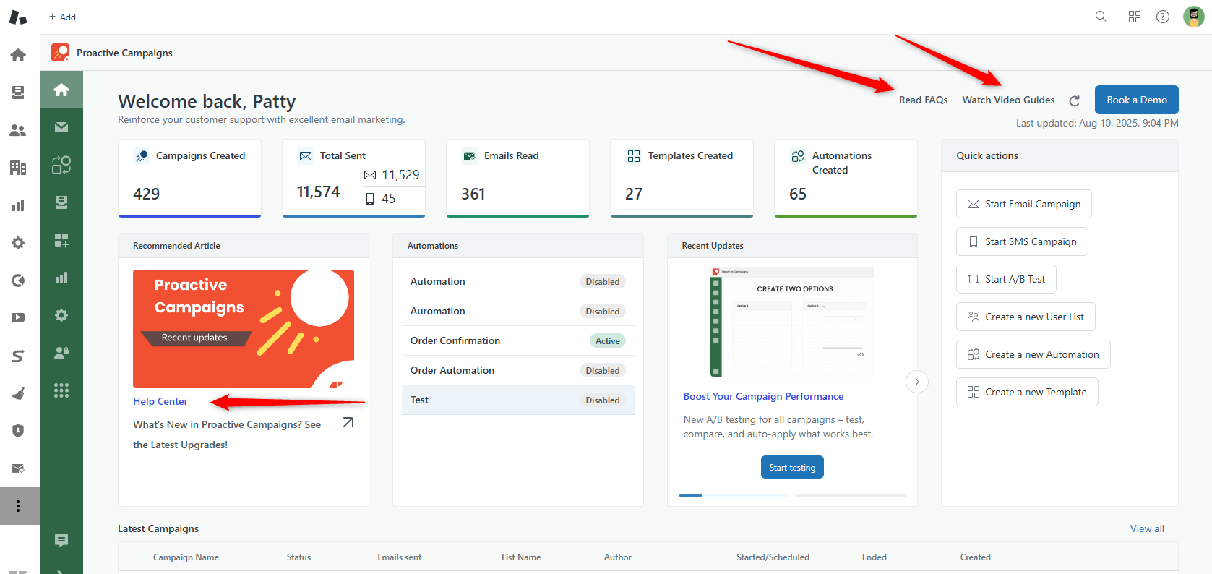This screenshot has height=574, width=1212.
Task: Open the Templates Created stat card
Action: pyautogui.click(x=682, y=179)
